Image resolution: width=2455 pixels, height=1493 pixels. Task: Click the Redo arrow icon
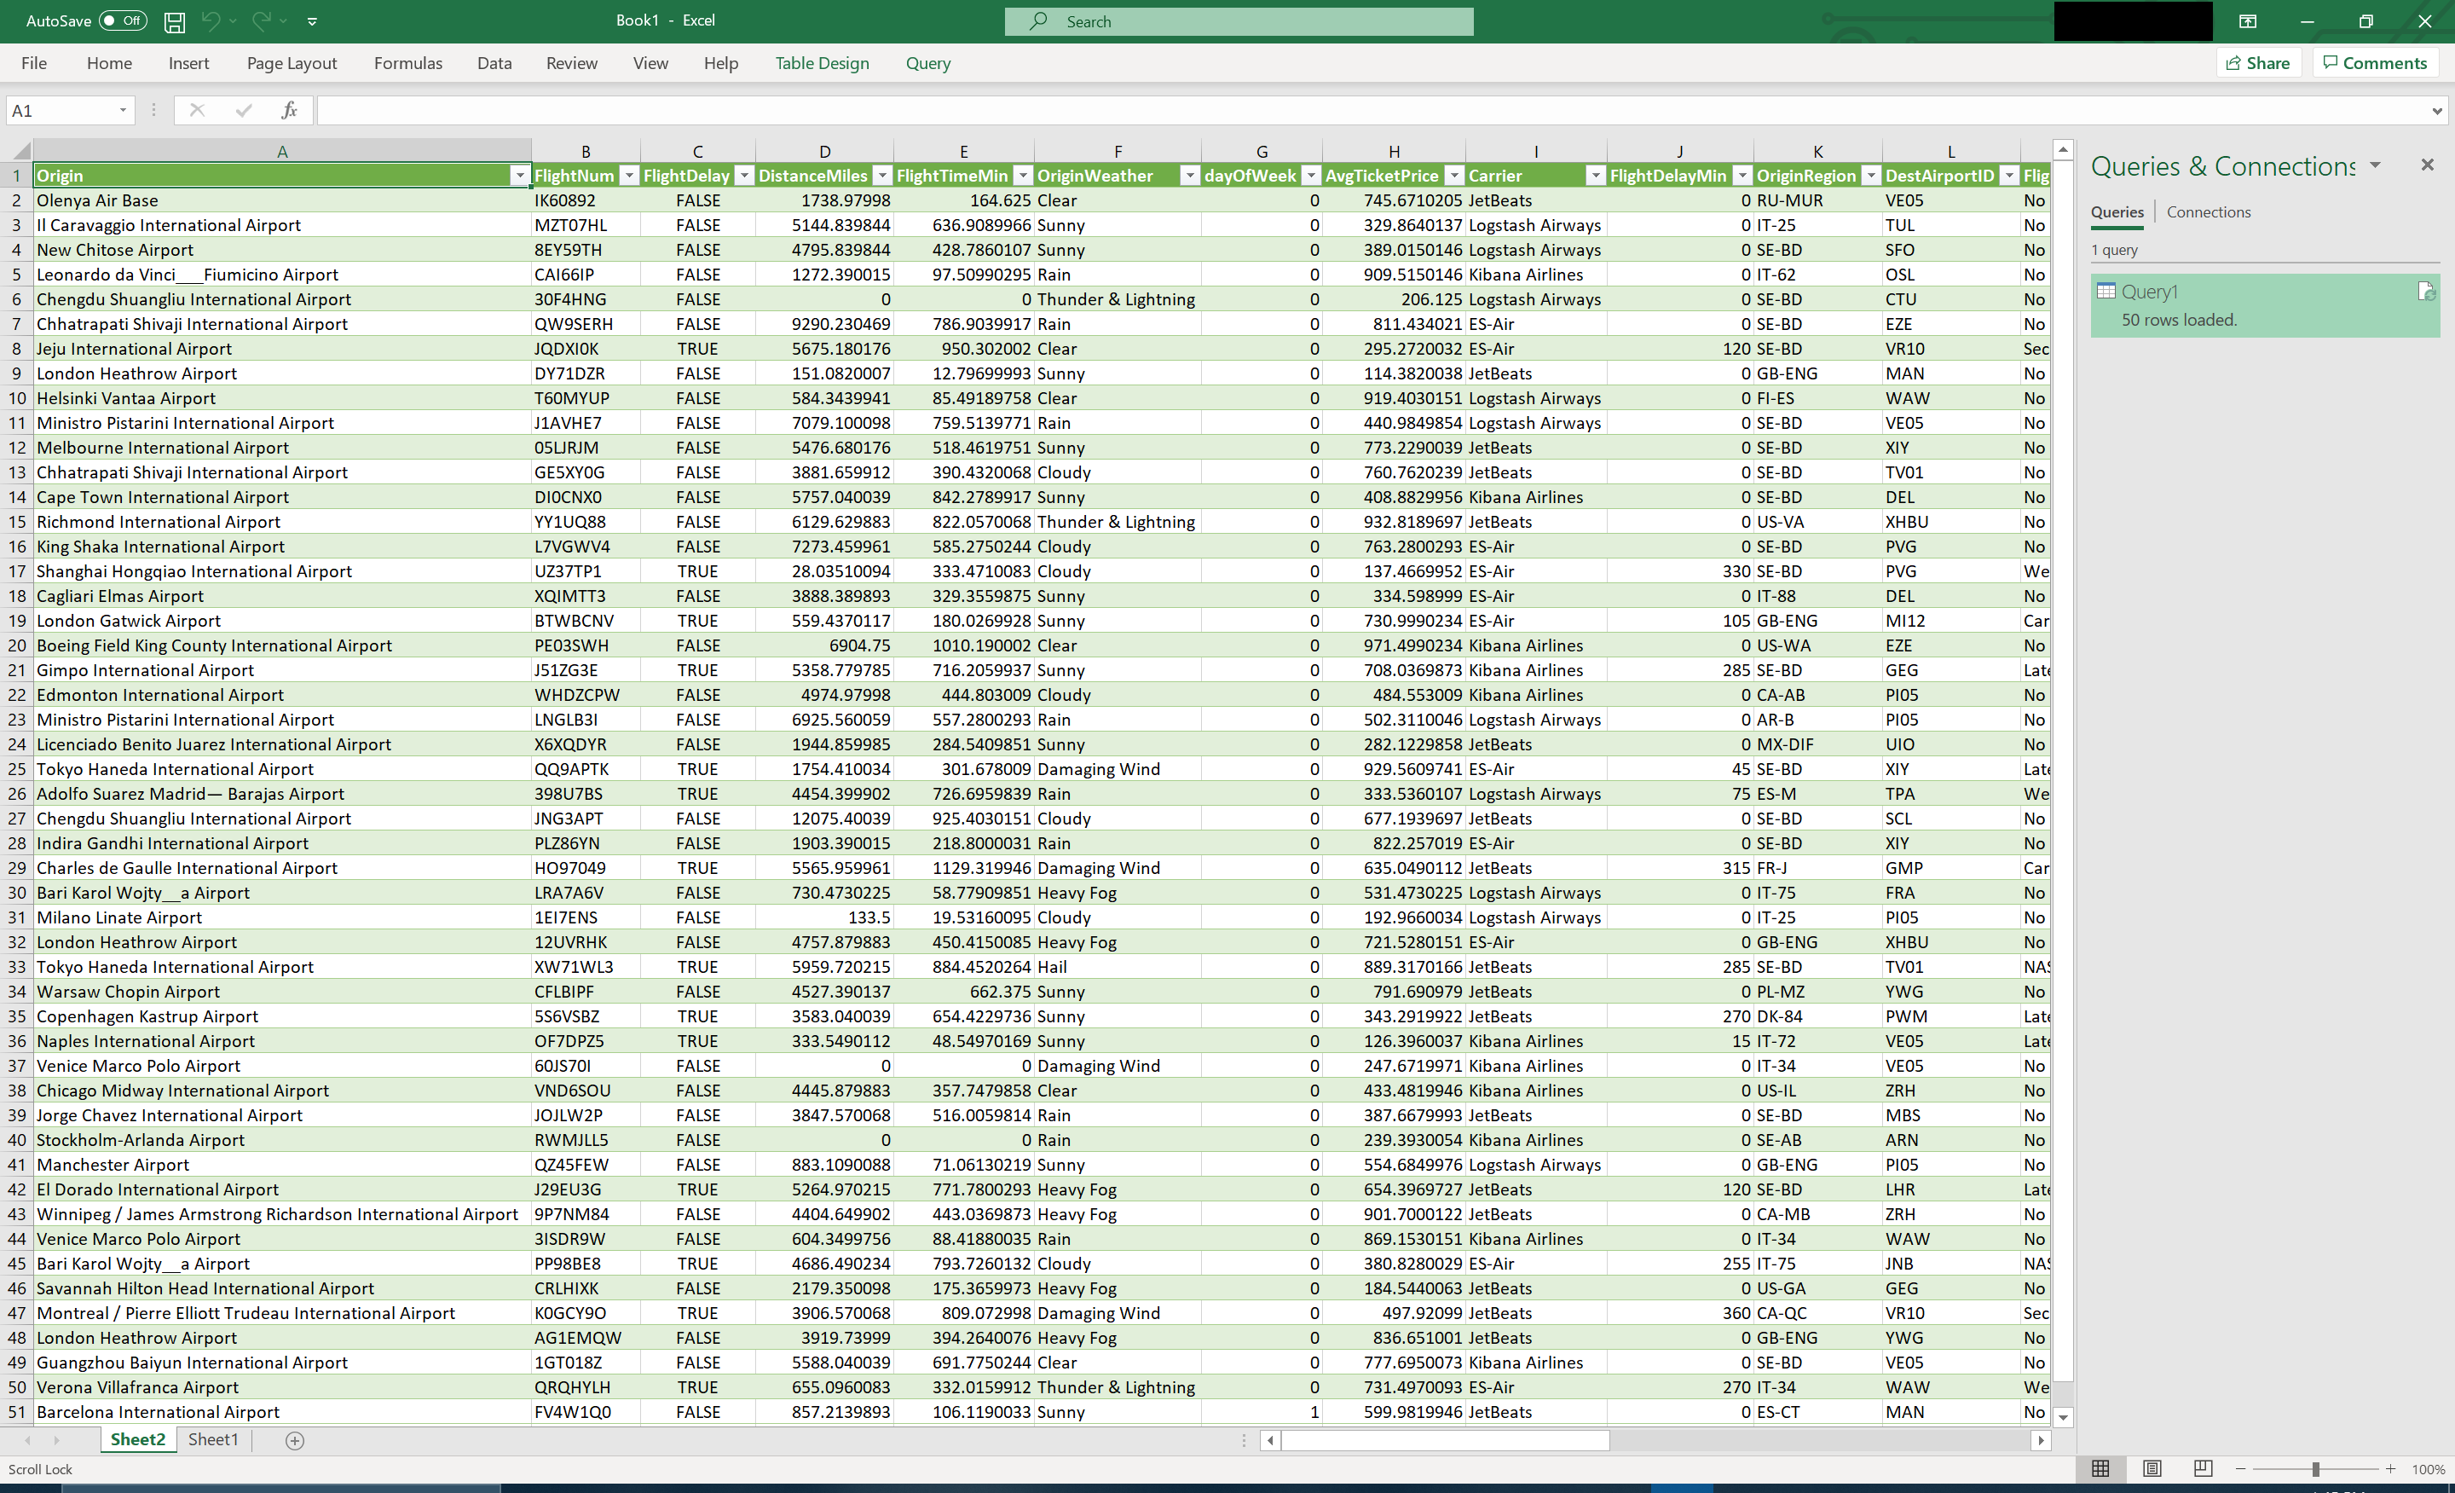pyautogui.click(x=261, y=21)
